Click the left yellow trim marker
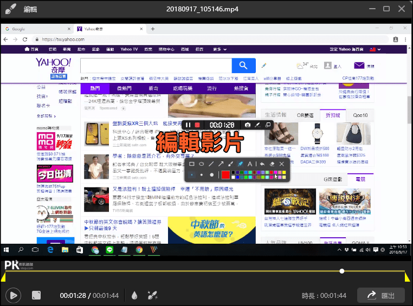 coord(3,277)
